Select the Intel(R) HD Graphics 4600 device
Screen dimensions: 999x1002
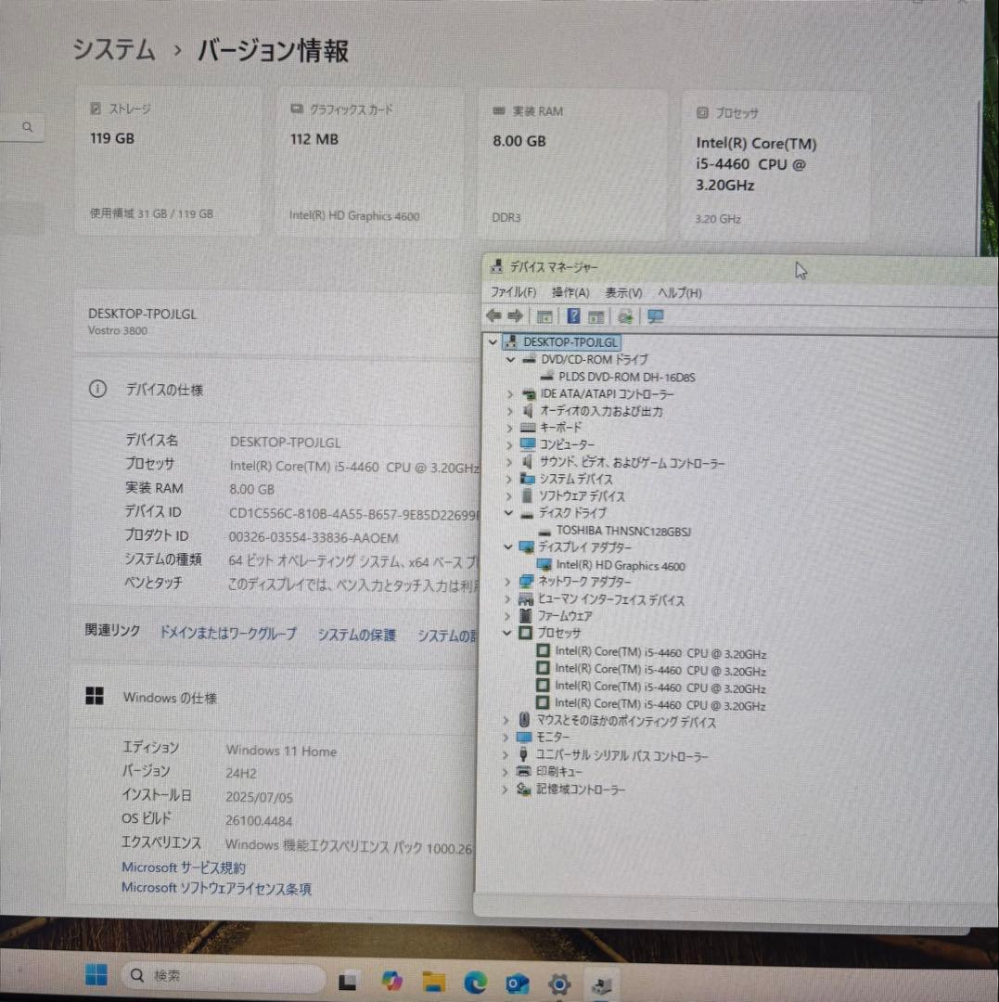[x=620, y=566]
